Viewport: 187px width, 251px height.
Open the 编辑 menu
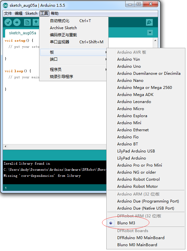(x=19, y=13)
